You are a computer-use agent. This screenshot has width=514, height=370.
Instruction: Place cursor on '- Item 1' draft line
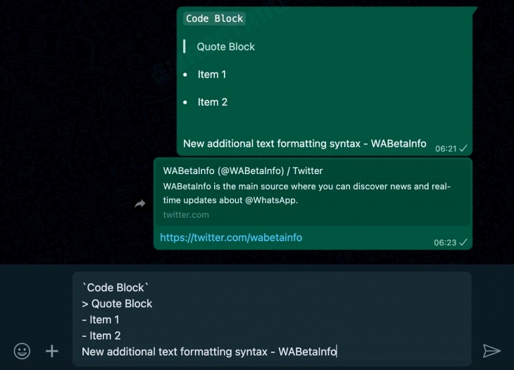pos(101,320)
